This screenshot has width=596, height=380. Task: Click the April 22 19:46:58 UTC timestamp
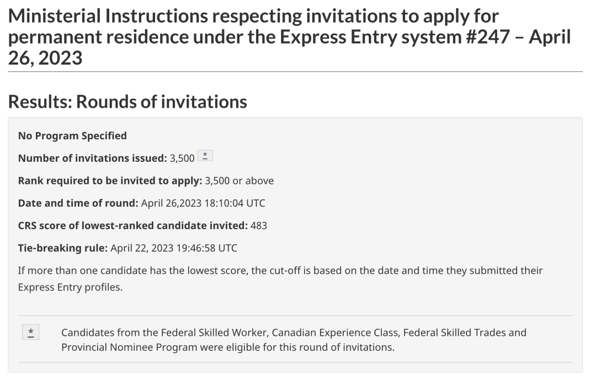[174, 248]
